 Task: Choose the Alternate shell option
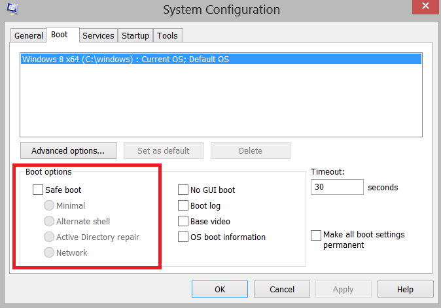point(49,221)
